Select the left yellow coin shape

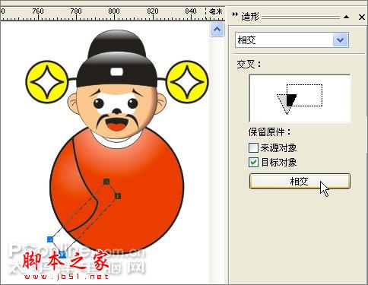tap(47, 81)
